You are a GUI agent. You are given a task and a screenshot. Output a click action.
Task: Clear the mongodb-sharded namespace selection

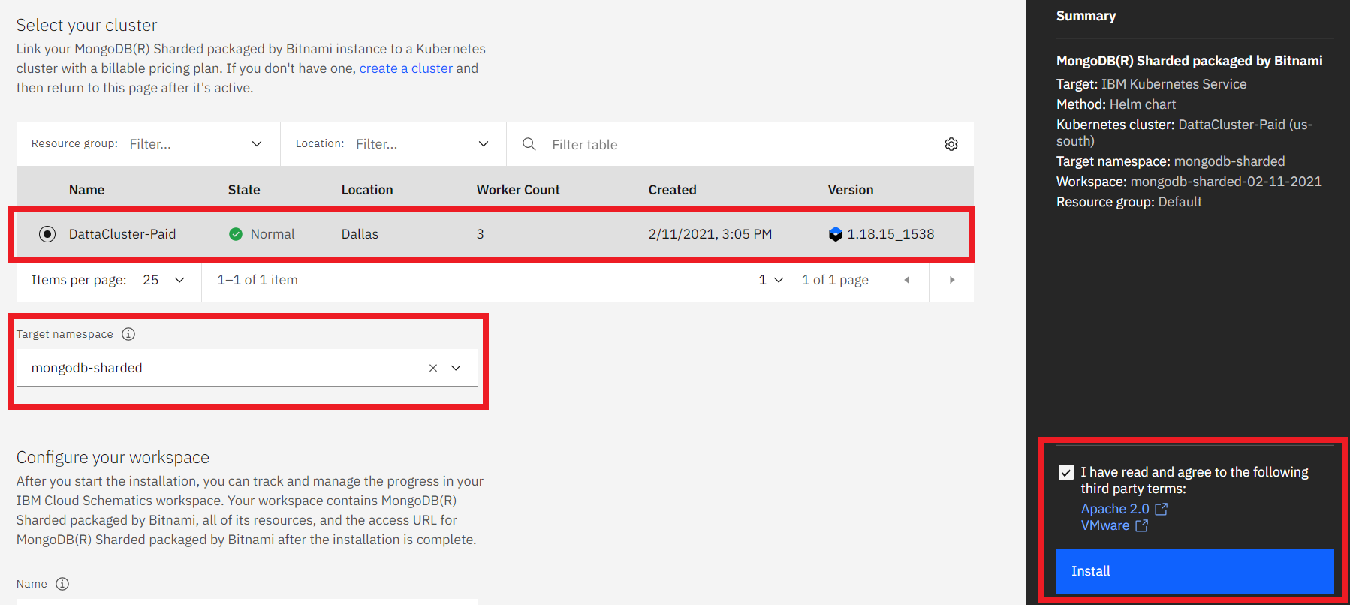click(433, 368)
